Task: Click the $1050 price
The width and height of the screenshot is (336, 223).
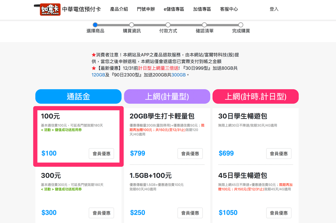Action: tap(228, 213)
